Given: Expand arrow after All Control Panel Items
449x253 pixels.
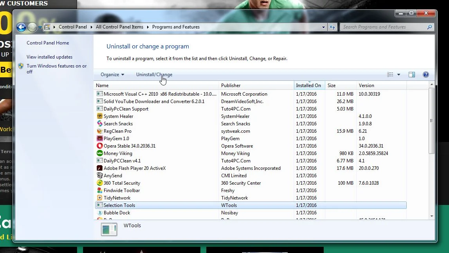Looking at the screenshot, I should click(x=148, y=27).
